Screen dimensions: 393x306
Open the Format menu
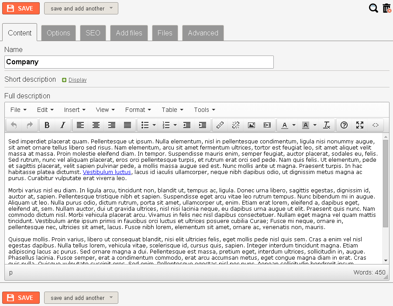click(138, 110)
